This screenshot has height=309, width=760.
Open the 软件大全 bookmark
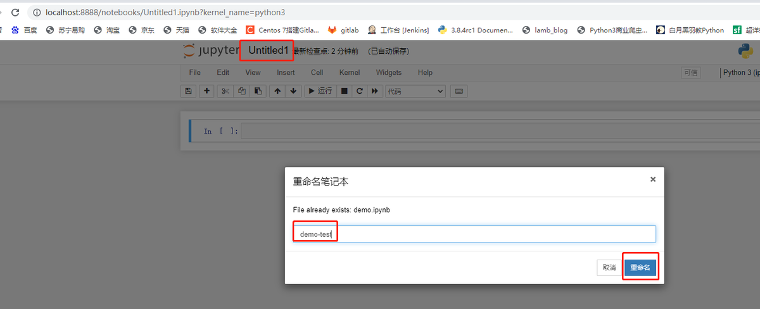[x=218, y=30]
